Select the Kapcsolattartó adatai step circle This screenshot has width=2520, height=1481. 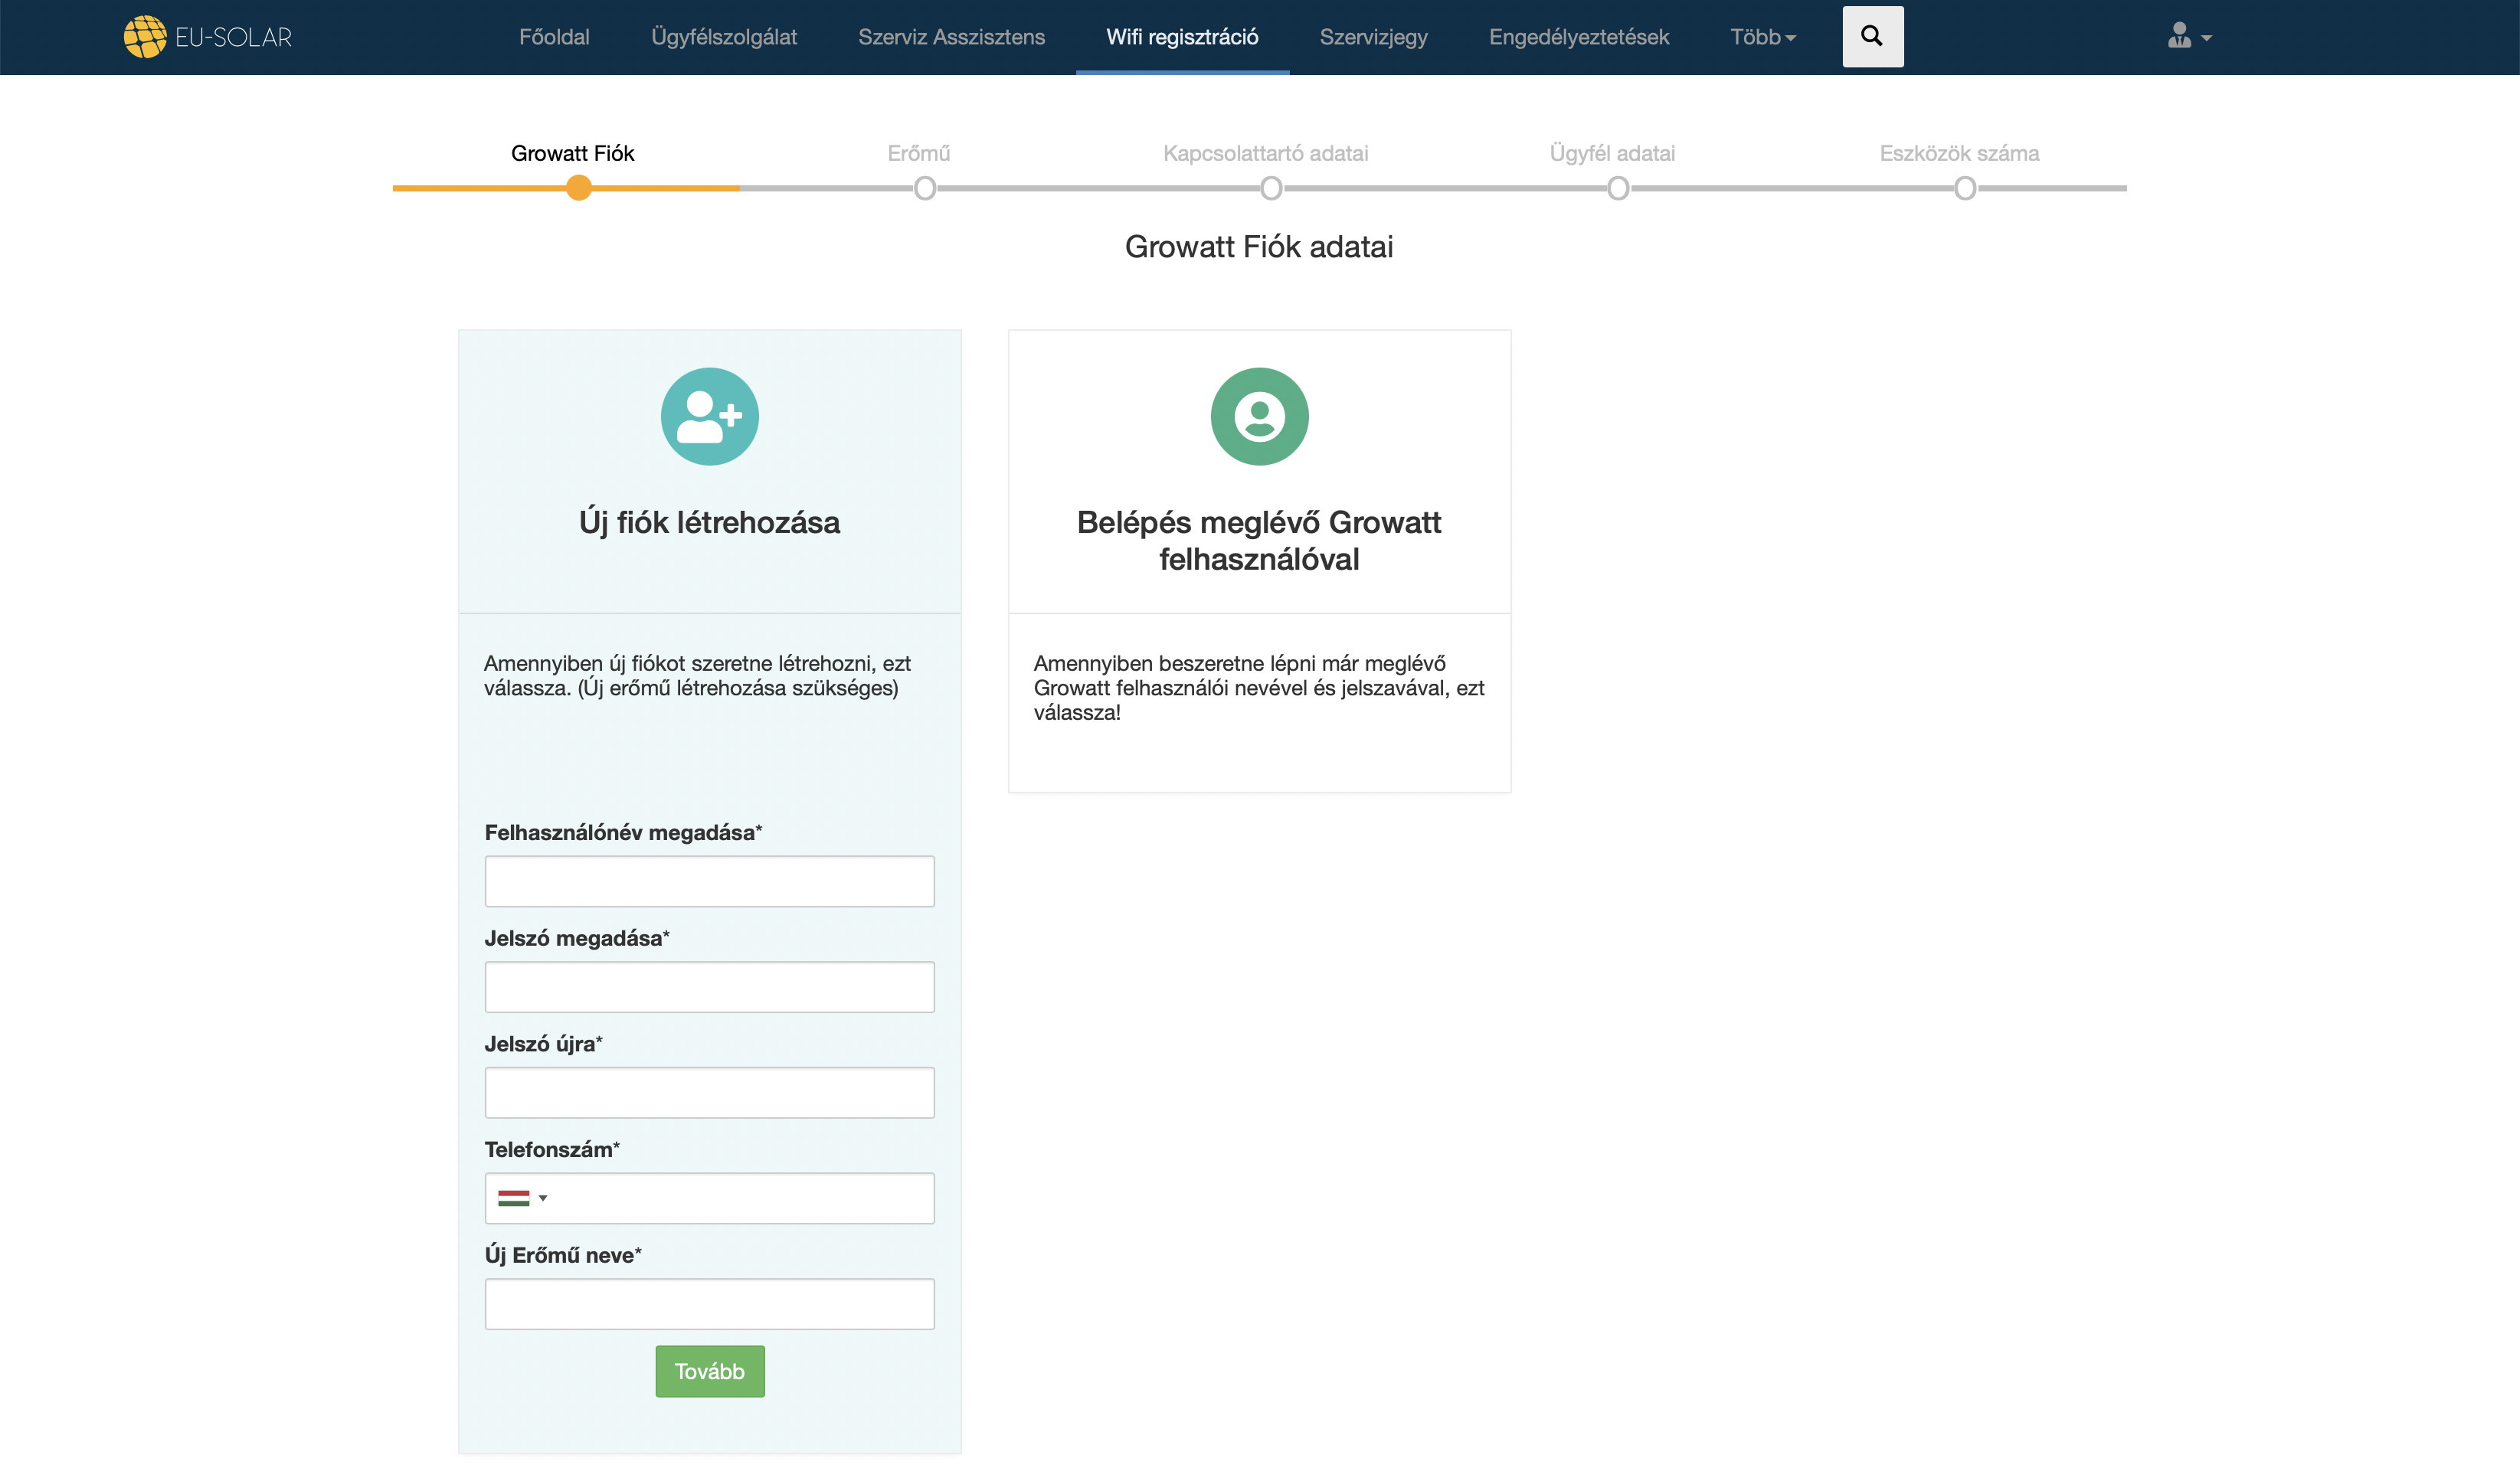pyautogui.click(x=1270, y=188)
